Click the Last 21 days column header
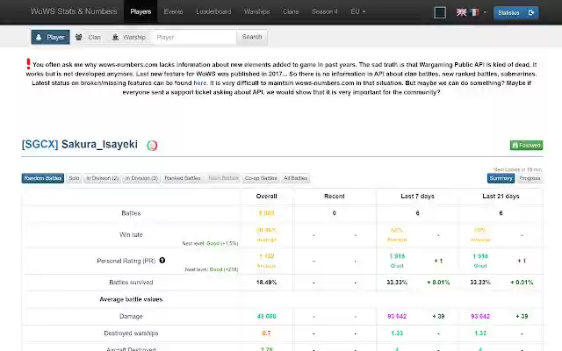 click(x=501, y=197)
